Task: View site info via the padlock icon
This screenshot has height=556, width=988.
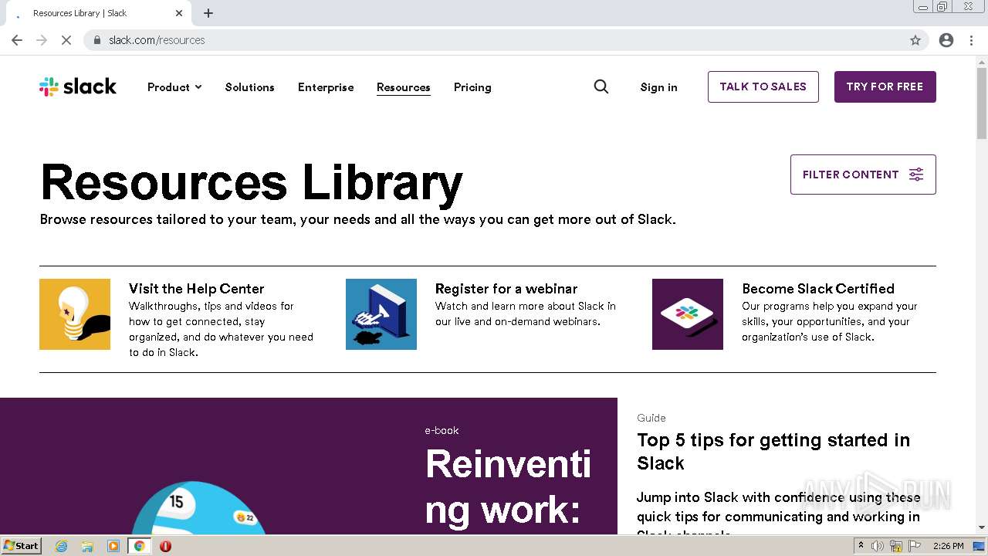Action: coord(97,40)
